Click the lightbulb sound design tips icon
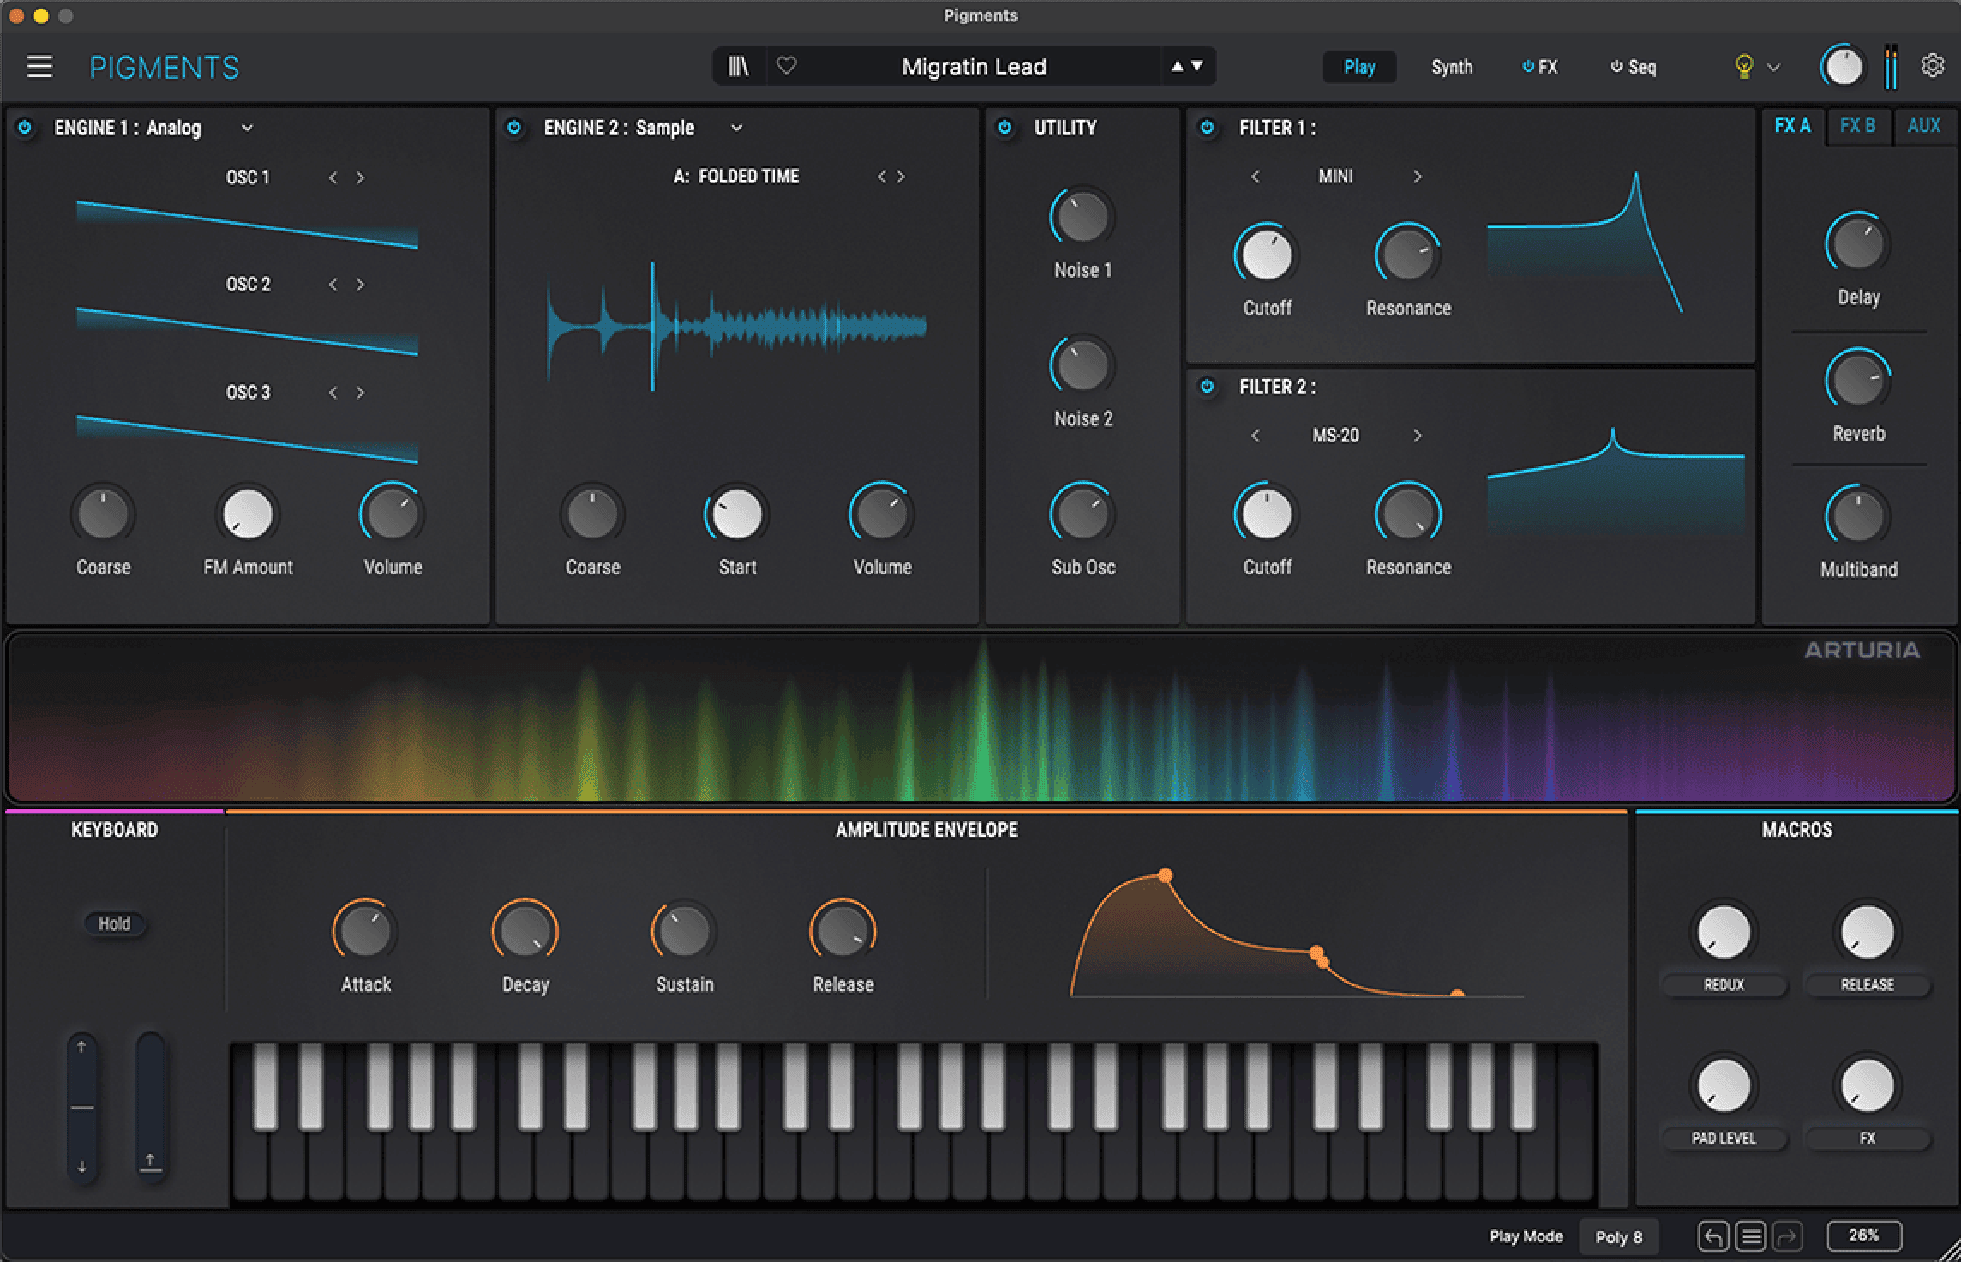This screenshot has width=1961, height=1262. coord(1743,67)
